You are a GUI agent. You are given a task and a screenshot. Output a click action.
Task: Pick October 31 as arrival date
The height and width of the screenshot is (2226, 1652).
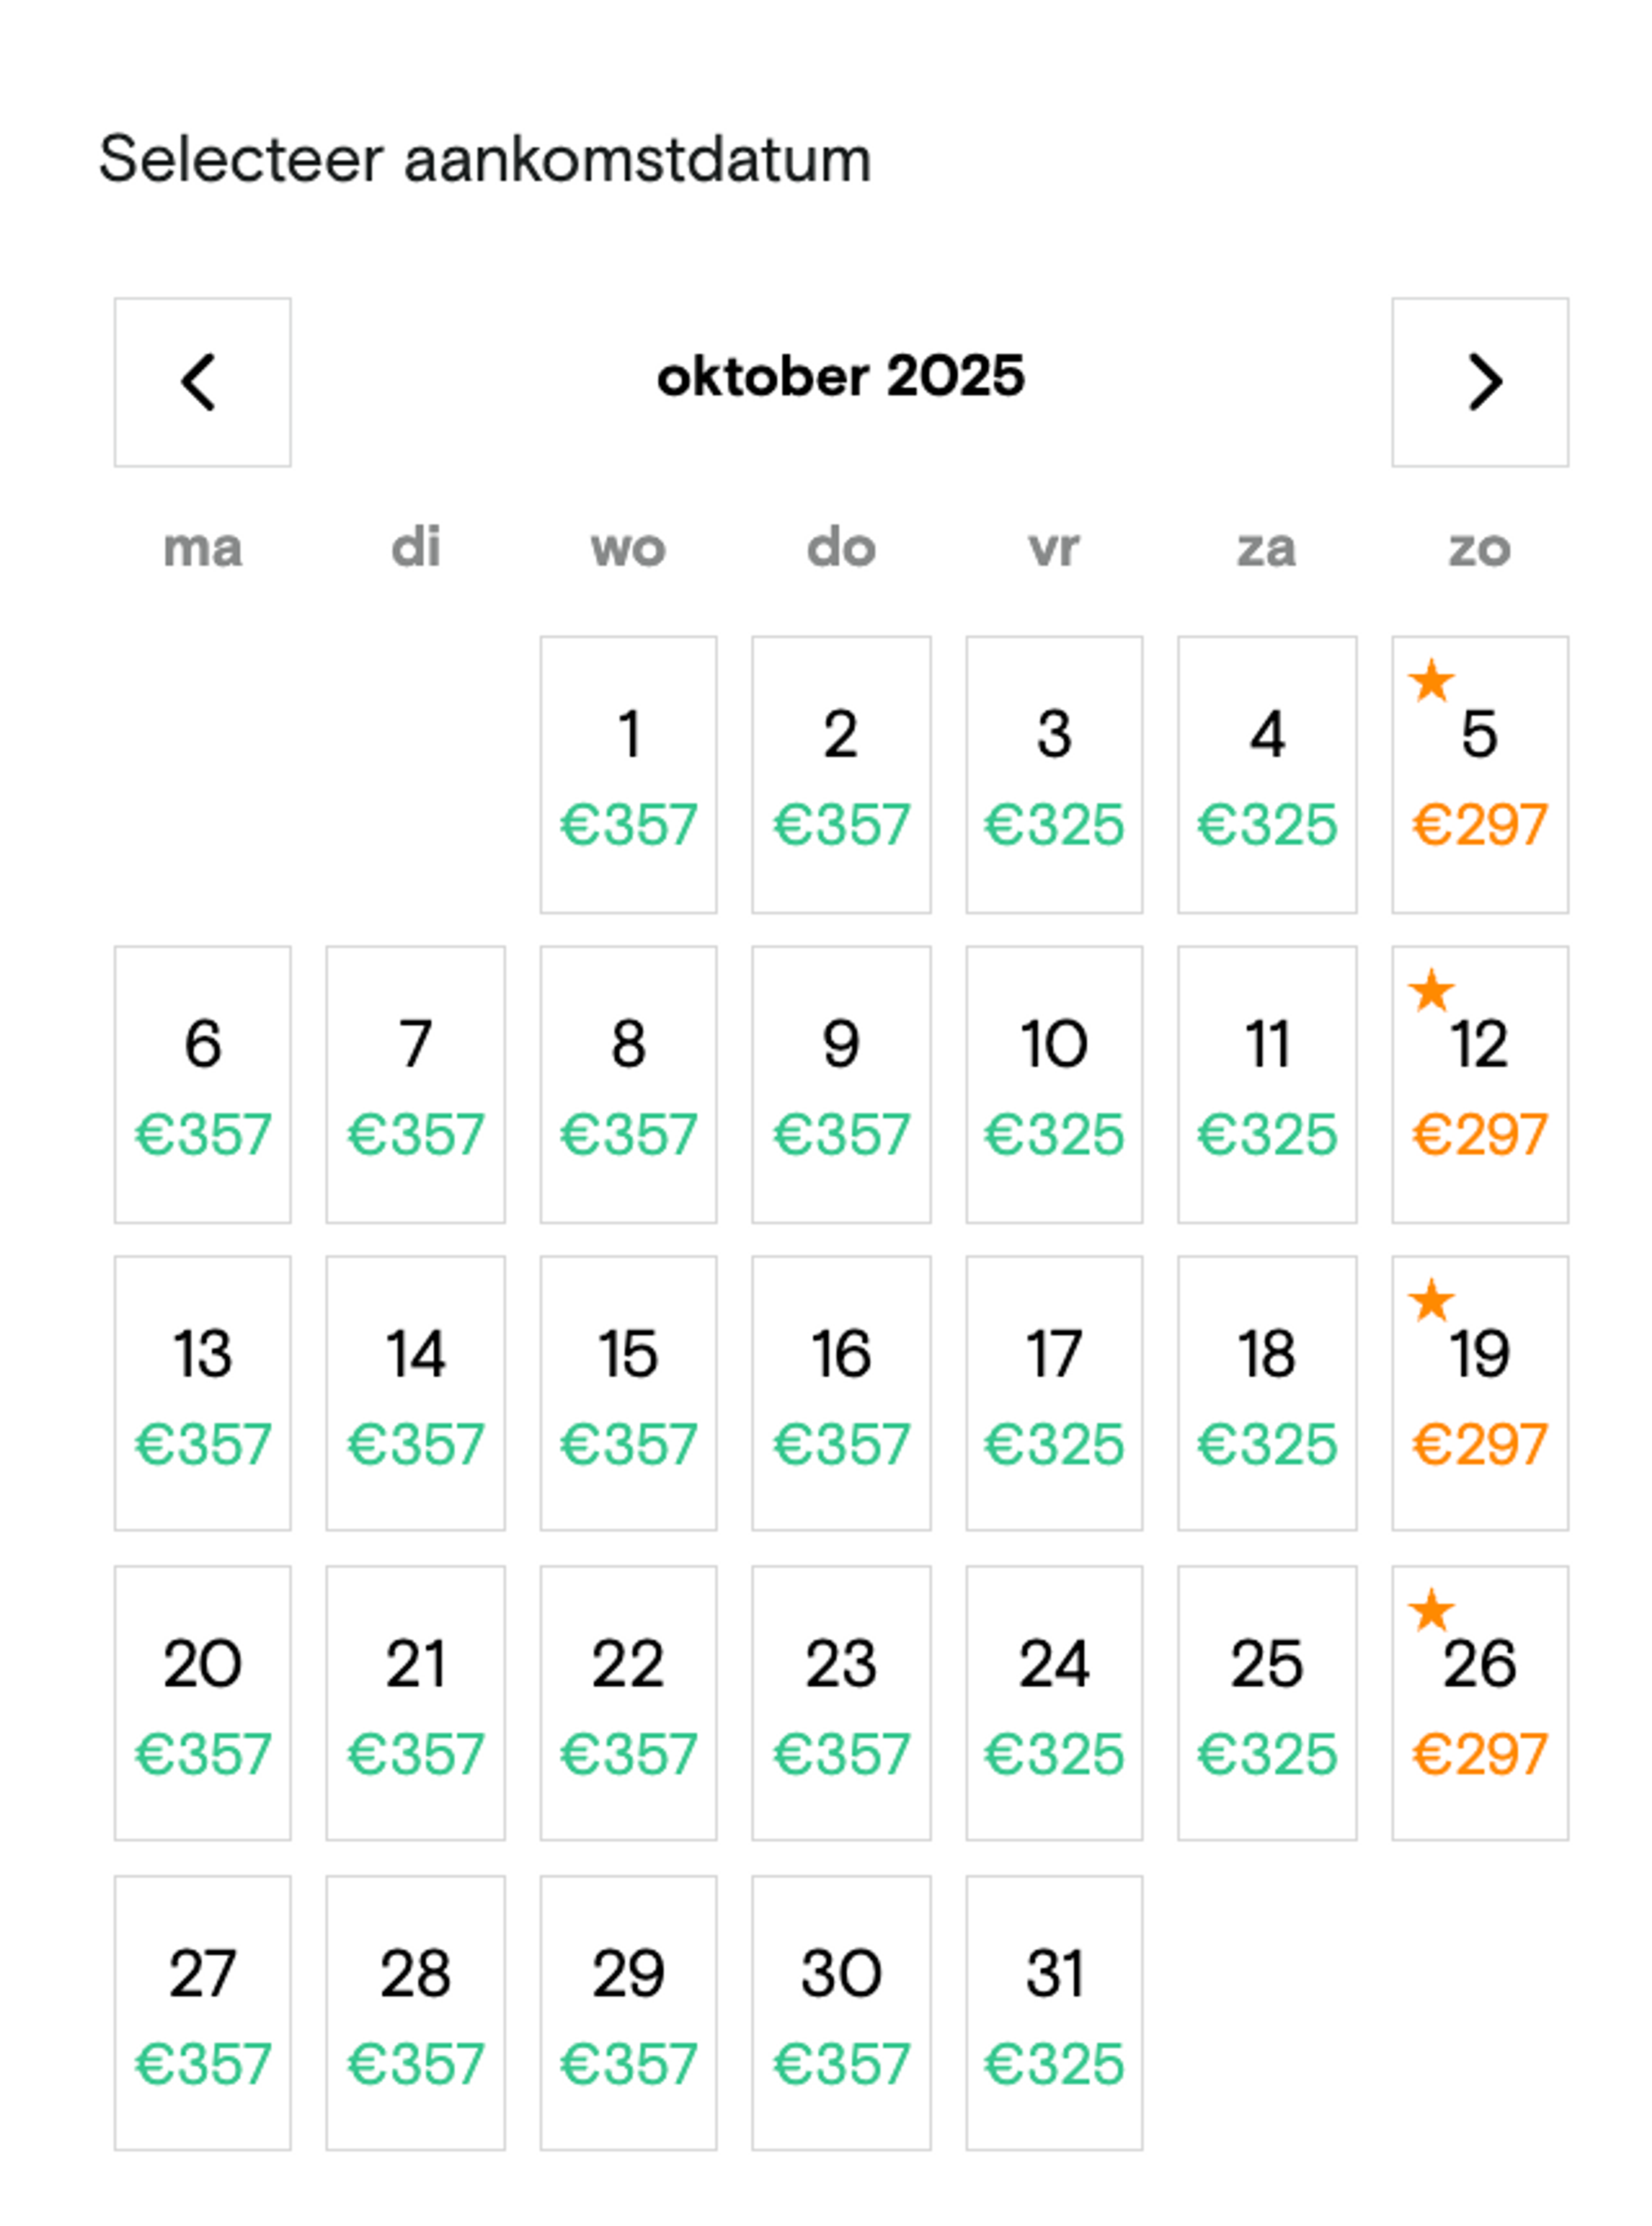(x=1053, y=2012)
